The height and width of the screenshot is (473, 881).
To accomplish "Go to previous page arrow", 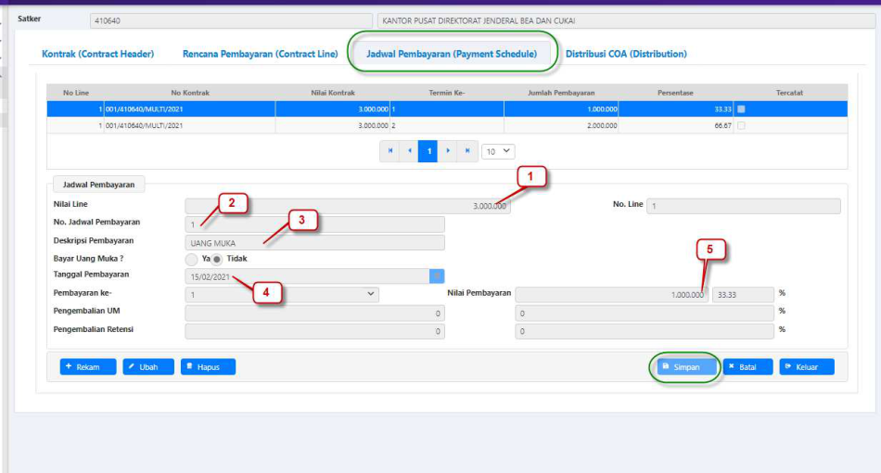I will click(409, 151).
